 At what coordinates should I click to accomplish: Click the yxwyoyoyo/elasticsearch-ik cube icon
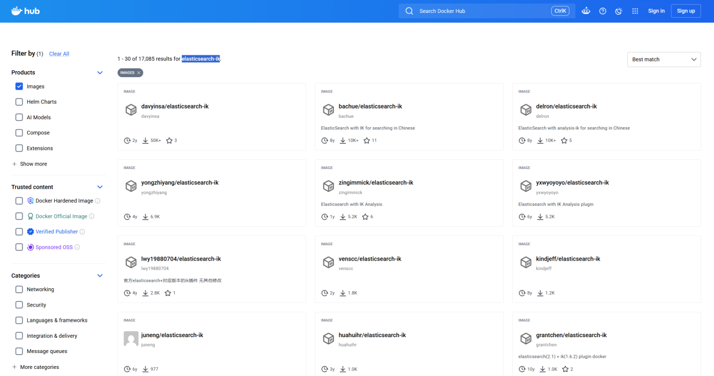(x=526, y=186)
